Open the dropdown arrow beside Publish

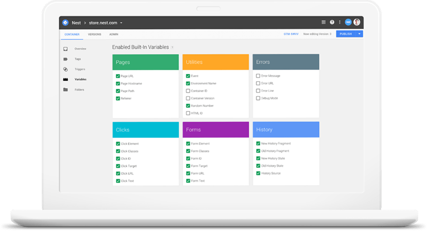pyautogui.click(x=360, y=34)
